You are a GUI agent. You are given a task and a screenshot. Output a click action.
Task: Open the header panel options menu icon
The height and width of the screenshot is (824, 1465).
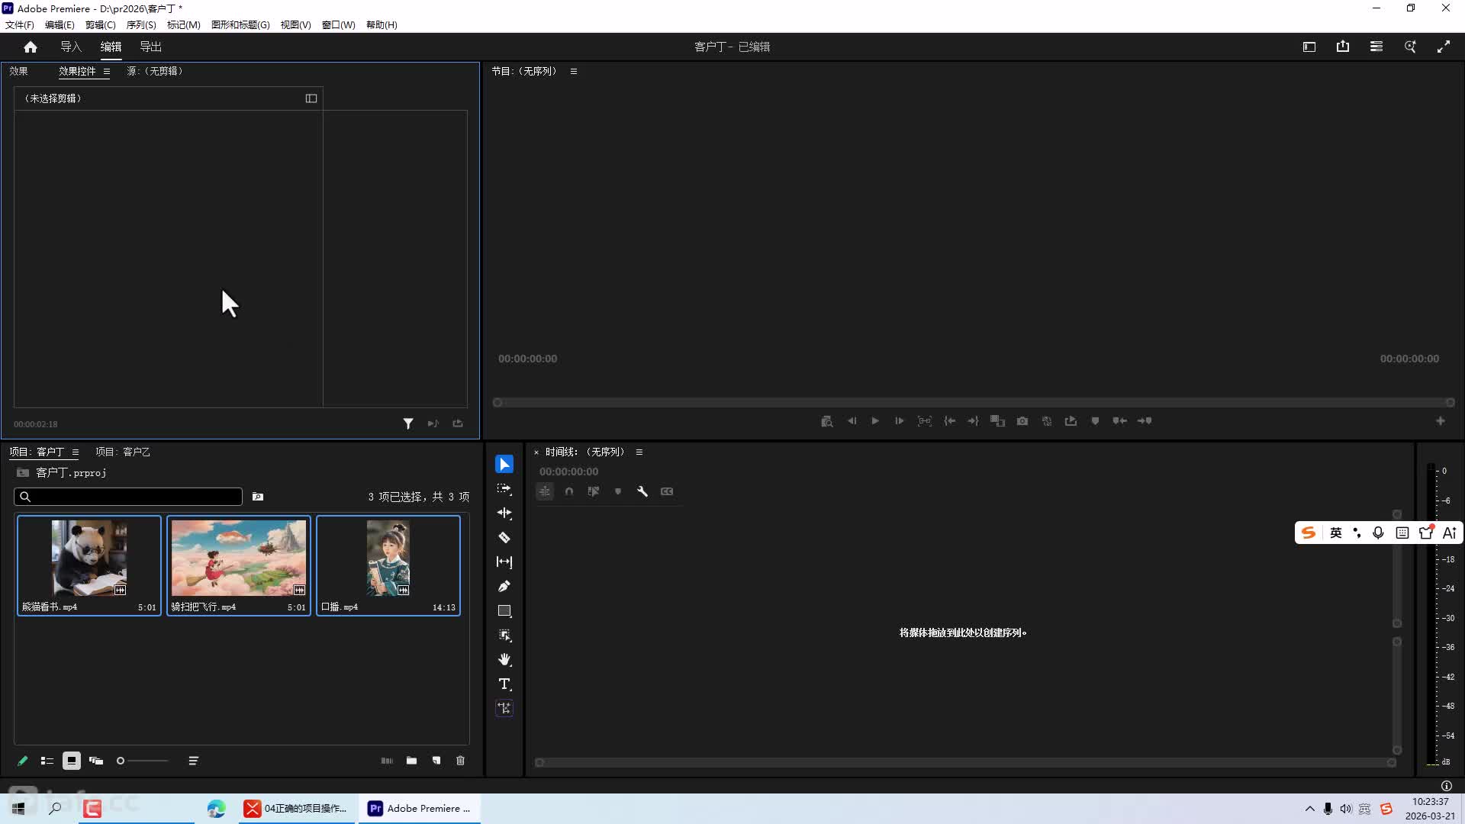1376,47
